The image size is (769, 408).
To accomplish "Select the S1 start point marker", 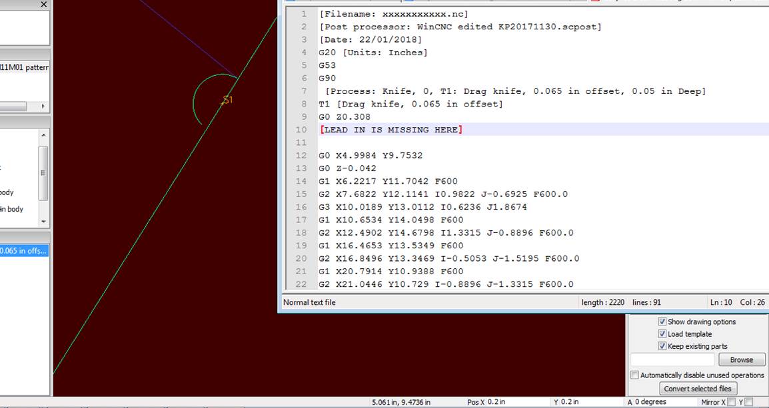I will point(227,101).
